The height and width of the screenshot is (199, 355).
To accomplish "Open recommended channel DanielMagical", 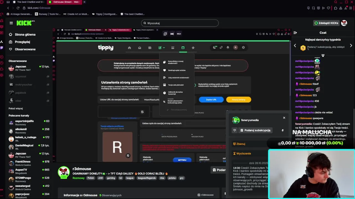I will click(x=29, y=147).
